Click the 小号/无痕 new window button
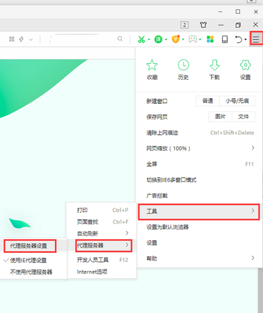Image resolution: width=263 pixels, height=313 pixels. pos(237,101)
